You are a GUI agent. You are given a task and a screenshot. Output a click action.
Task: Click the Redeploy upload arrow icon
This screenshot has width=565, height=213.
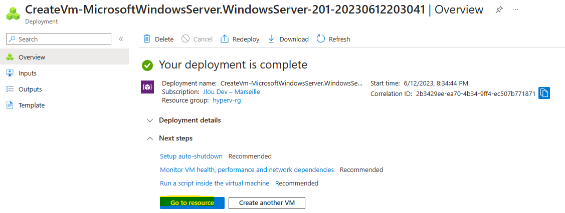coord(225,39)
